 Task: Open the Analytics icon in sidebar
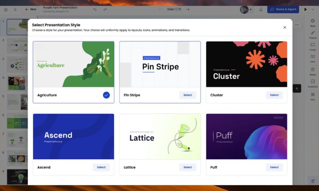pyautogui.click(x=313, y=83)
